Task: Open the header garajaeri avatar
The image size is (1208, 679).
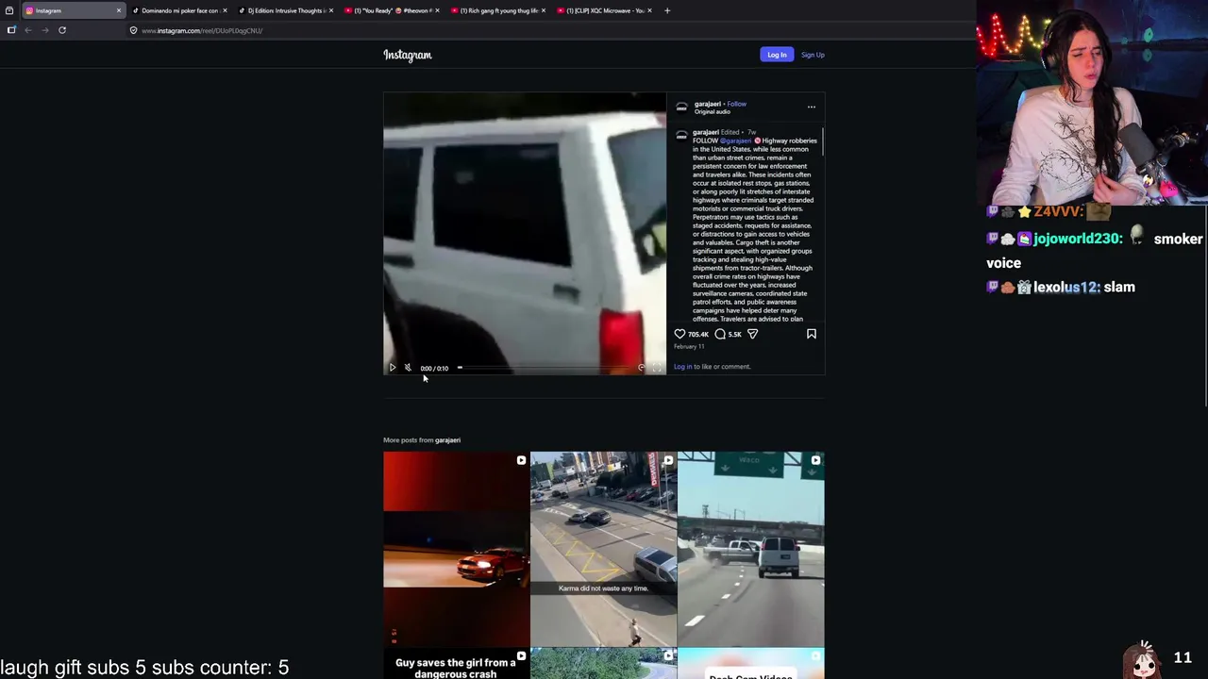Action: (x=681, y=107)
